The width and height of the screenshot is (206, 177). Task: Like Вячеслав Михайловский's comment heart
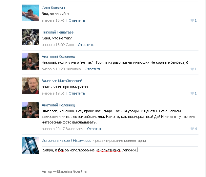tap(192, 93)
